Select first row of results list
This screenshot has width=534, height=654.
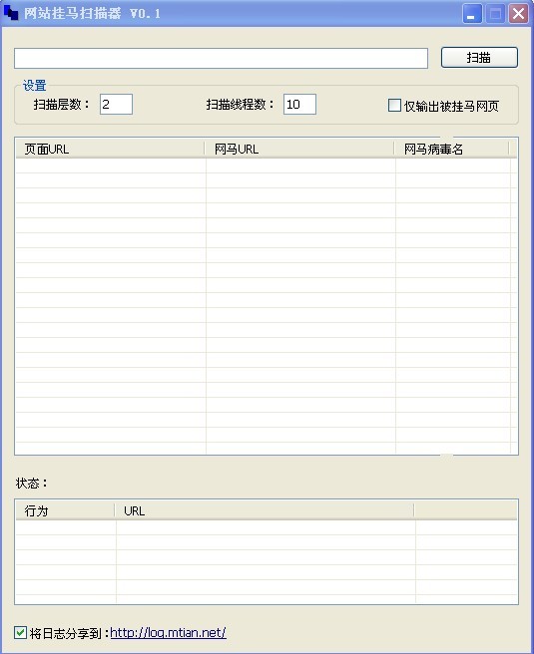click(x=267, y=165)
